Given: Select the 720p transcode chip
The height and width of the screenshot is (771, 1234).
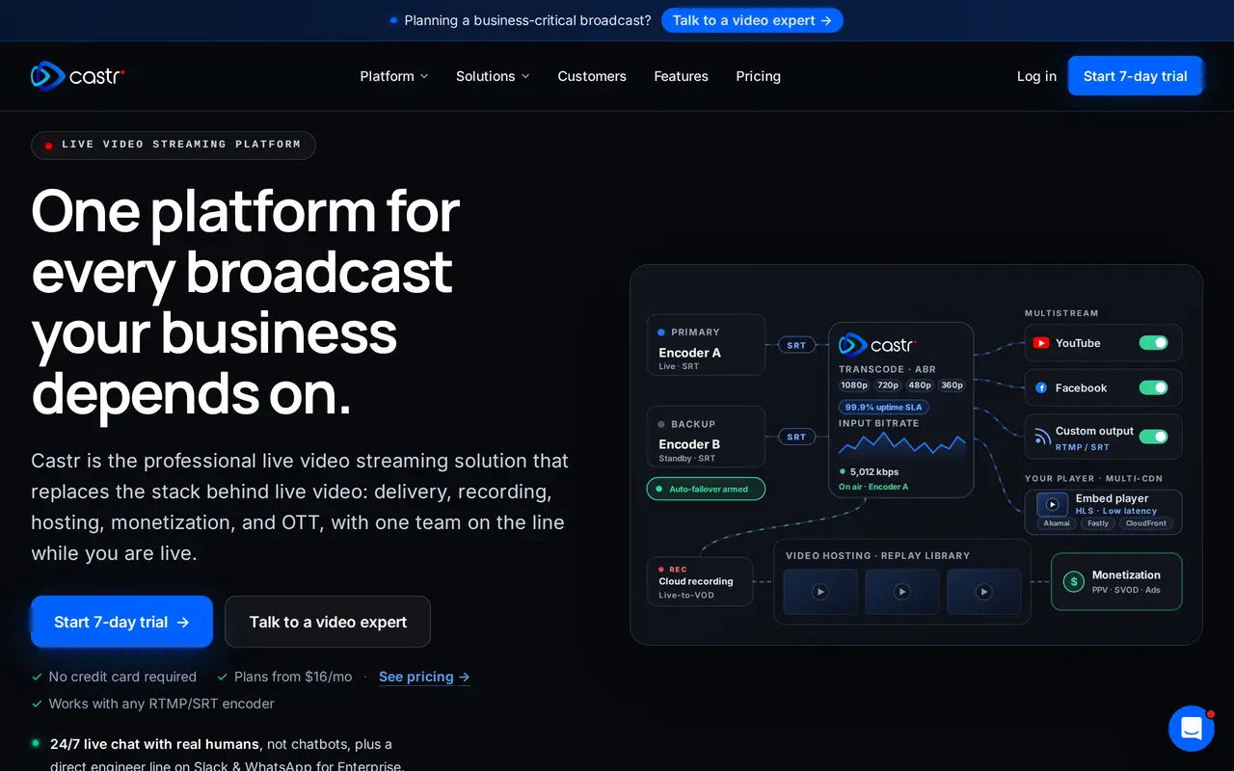Looking at the screenshot, I should click(888, 385).
